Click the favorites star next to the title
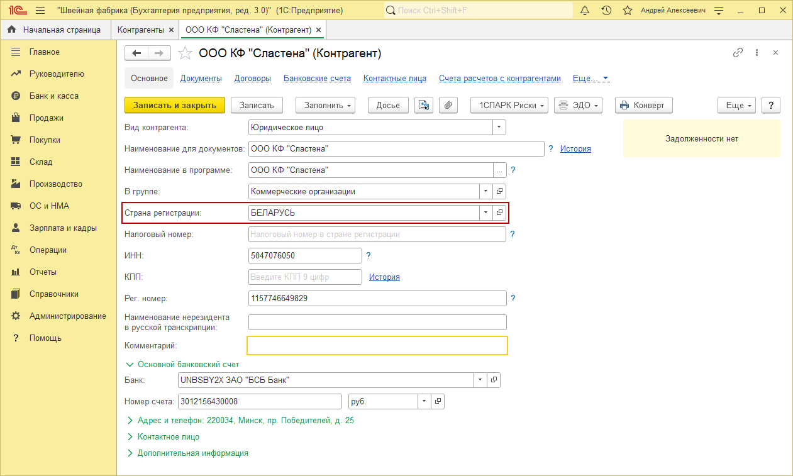The height and width of the screenshot is (476, 793). (x=185, y=53)
